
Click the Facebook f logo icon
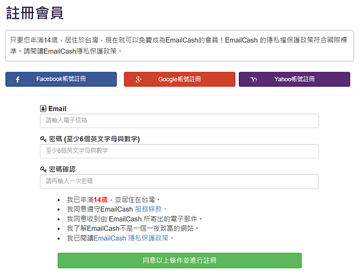click(17, 79)
